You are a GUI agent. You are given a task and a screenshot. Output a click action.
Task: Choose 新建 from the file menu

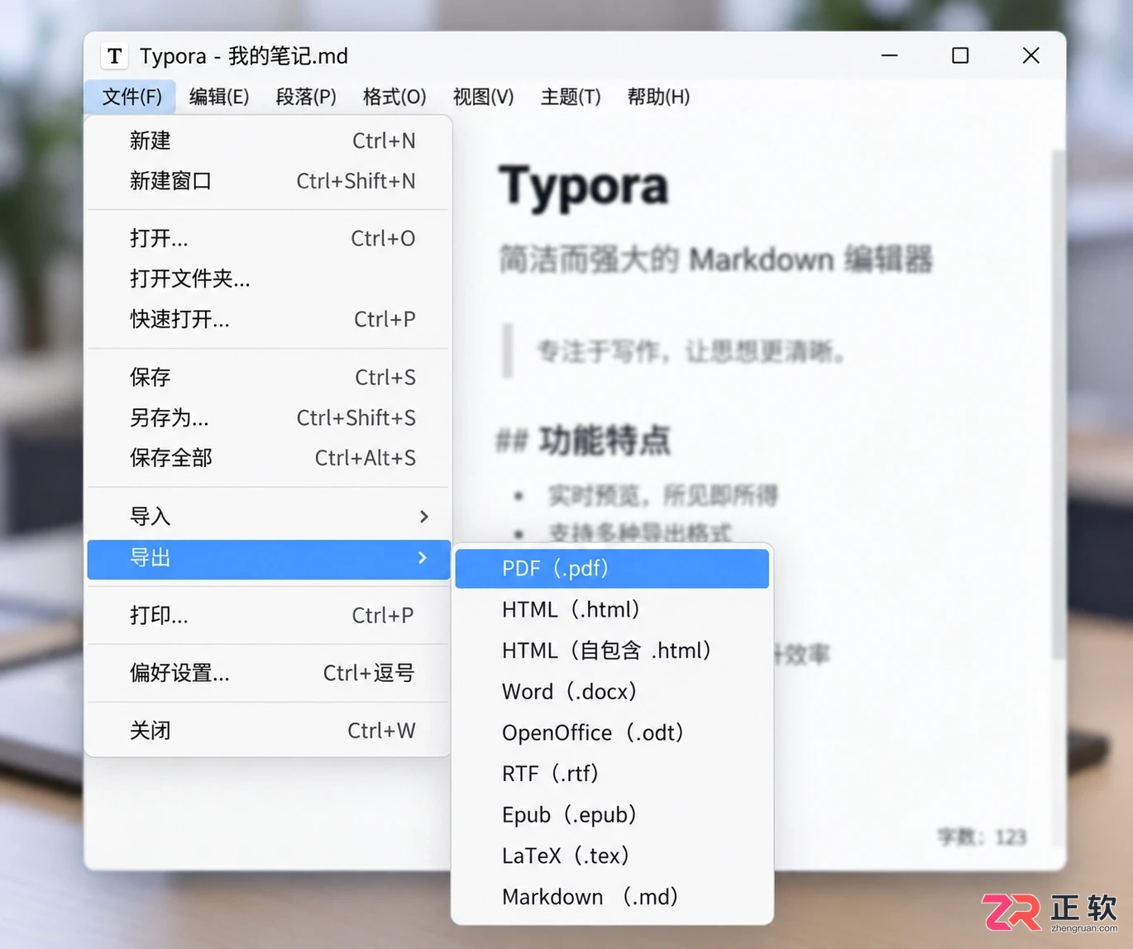pos(269,141)
